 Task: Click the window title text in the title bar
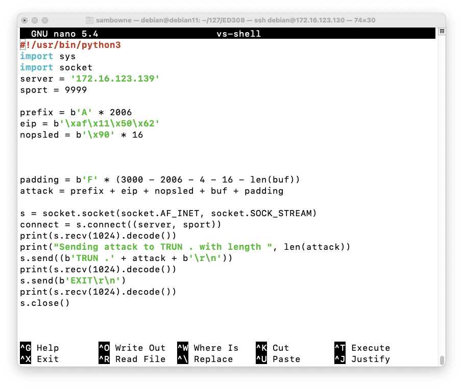[236, 20]
